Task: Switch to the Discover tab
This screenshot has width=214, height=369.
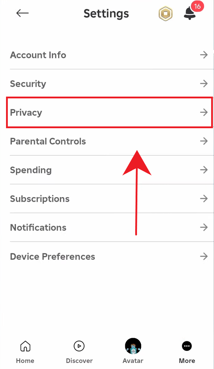Action: [79, 352]
